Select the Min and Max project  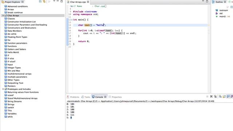click(14, 71)
